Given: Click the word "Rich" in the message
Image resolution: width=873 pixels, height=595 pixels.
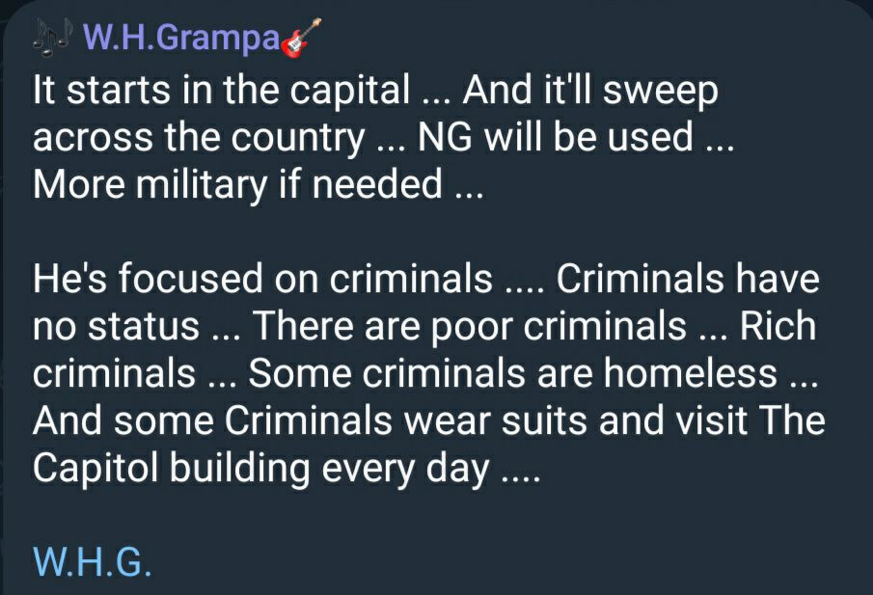Looking at the screenshot, I should (x=778, y=326).
